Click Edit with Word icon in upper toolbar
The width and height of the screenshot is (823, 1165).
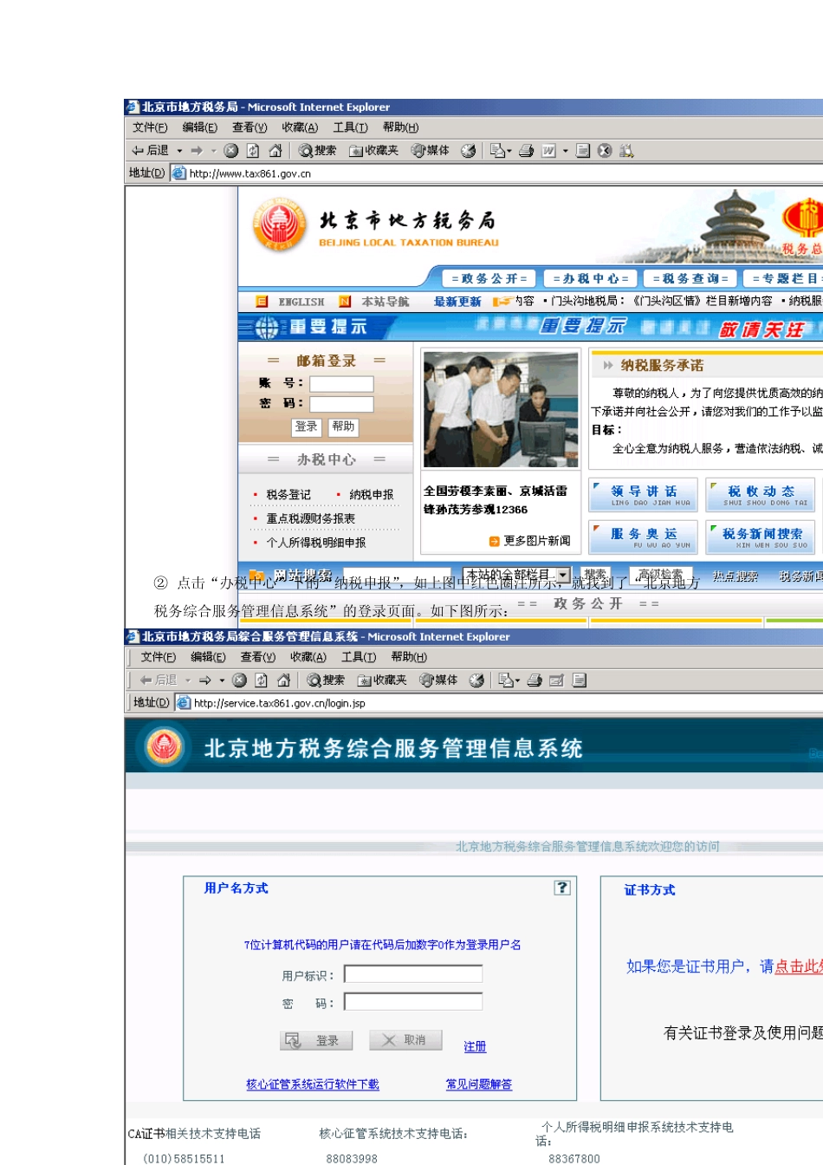(x=549, y=151)
